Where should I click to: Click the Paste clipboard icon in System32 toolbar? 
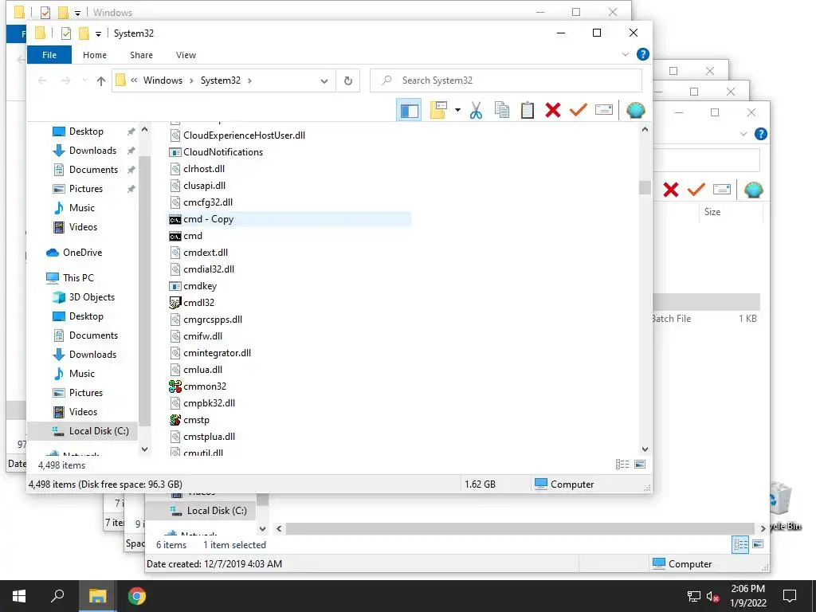tap(528, 110)
